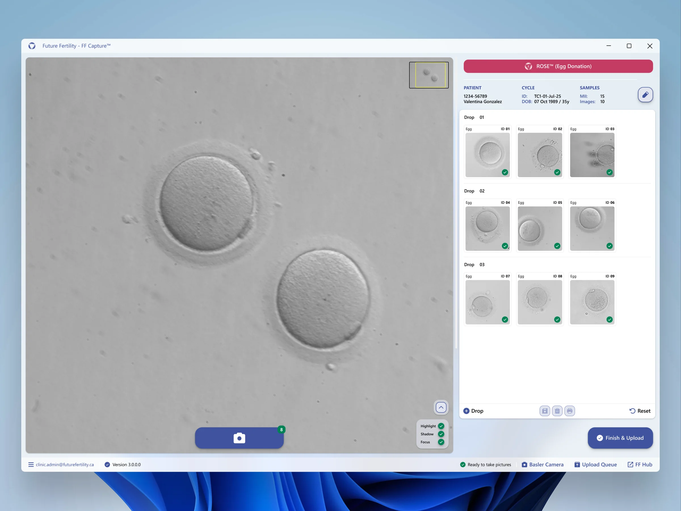Image resolution: width=681 pixels, height=511 pixels.
Task: Click the printer icon
Action: click(x=569, y=411)
